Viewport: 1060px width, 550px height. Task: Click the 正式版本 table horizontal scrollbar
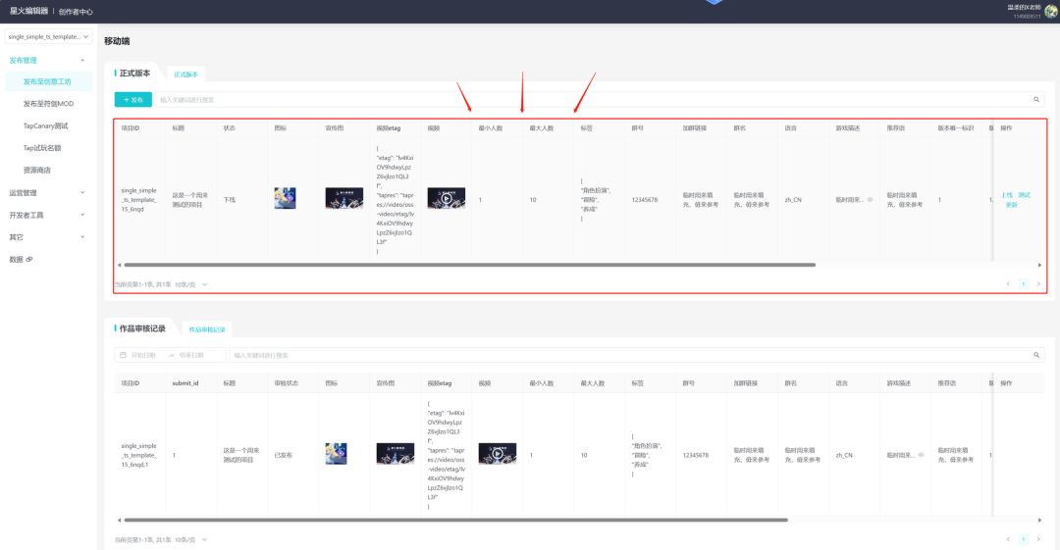(470, 265)
